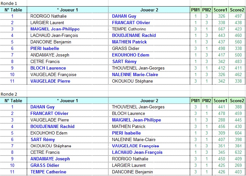Select 'NALENNE Marie-Claire' in Ronde 1

[135, 74]
